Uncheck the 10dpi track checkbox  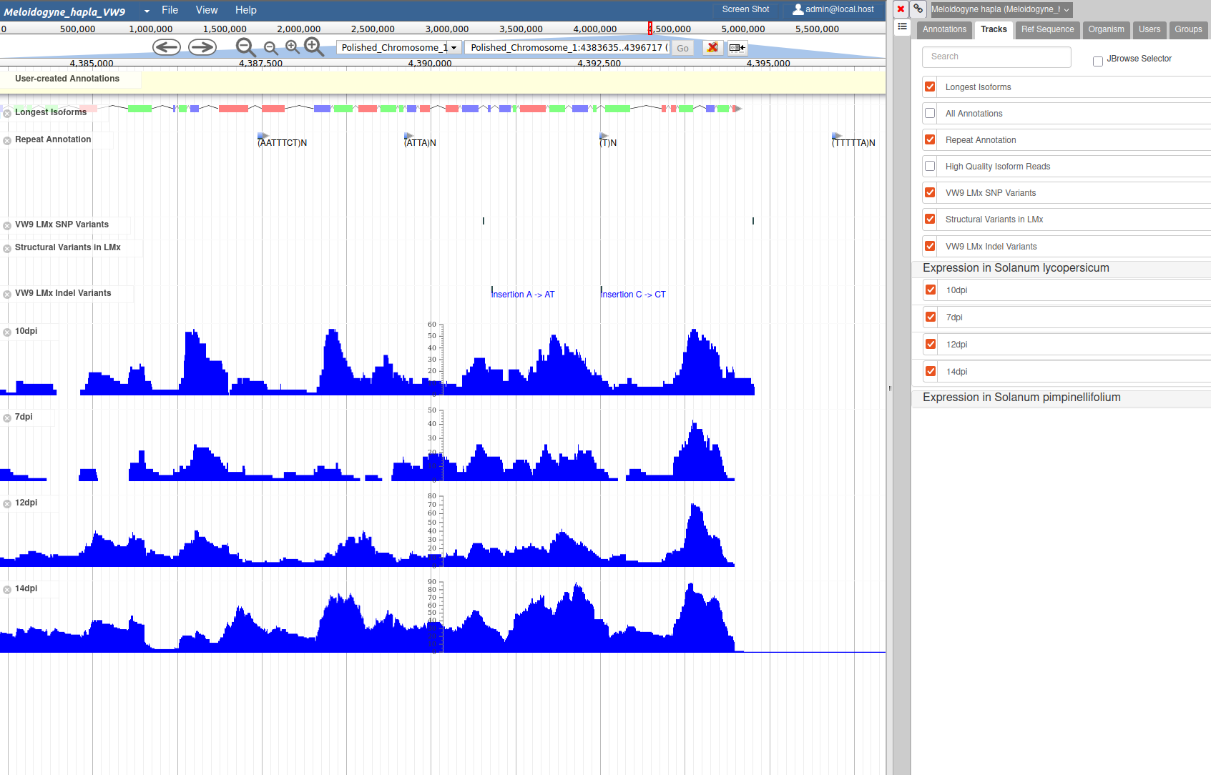[931, 290]
